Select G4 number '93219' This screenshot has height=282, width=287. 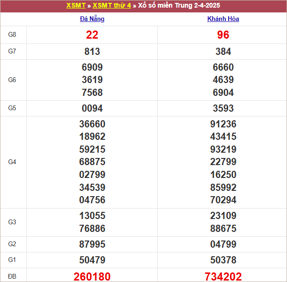(223, 149)
